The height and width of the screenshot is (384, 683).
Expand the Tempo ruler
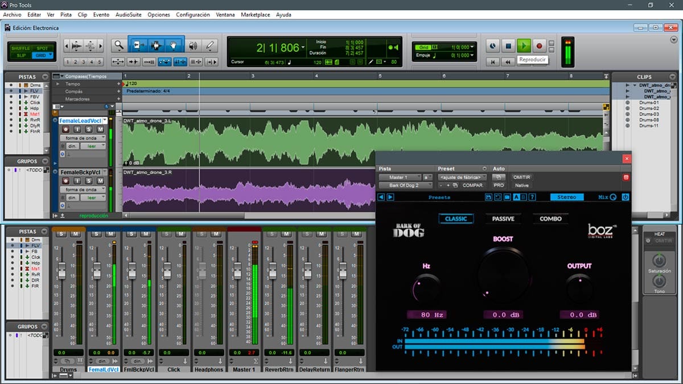tap(57, 84)
